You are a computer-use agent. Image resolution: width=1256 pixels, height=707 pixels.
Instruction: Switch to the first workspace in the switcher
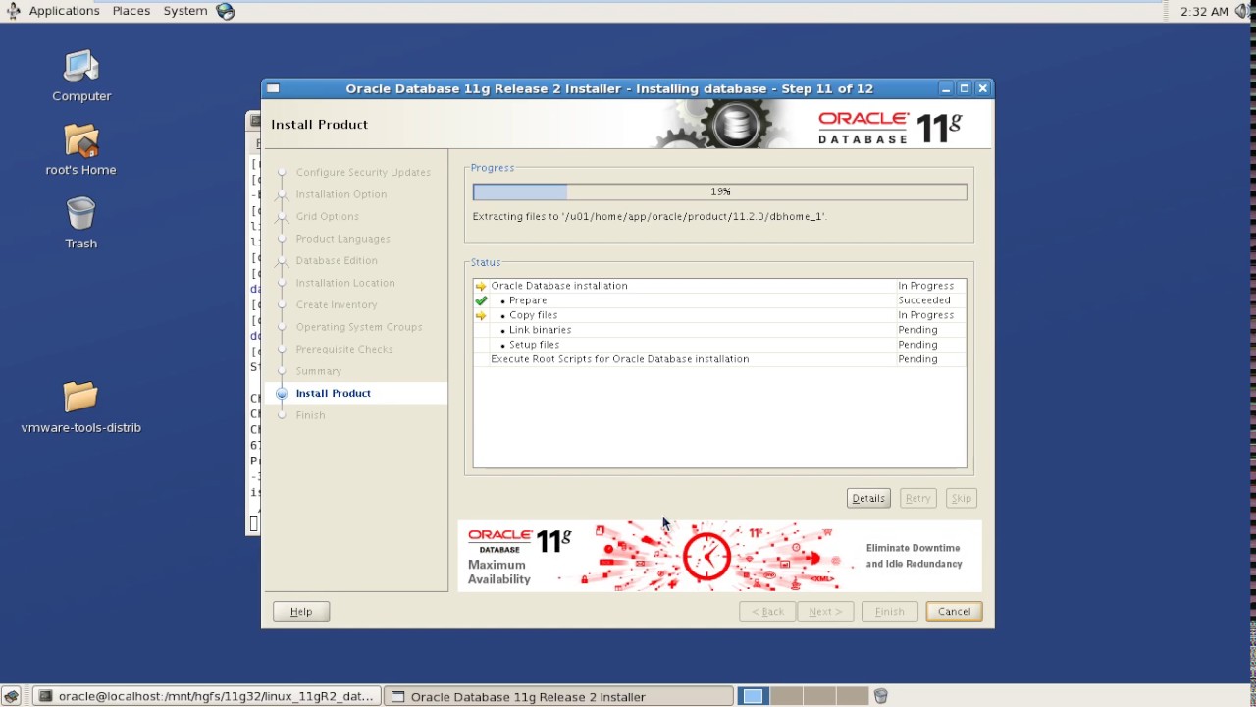point(753,696)
